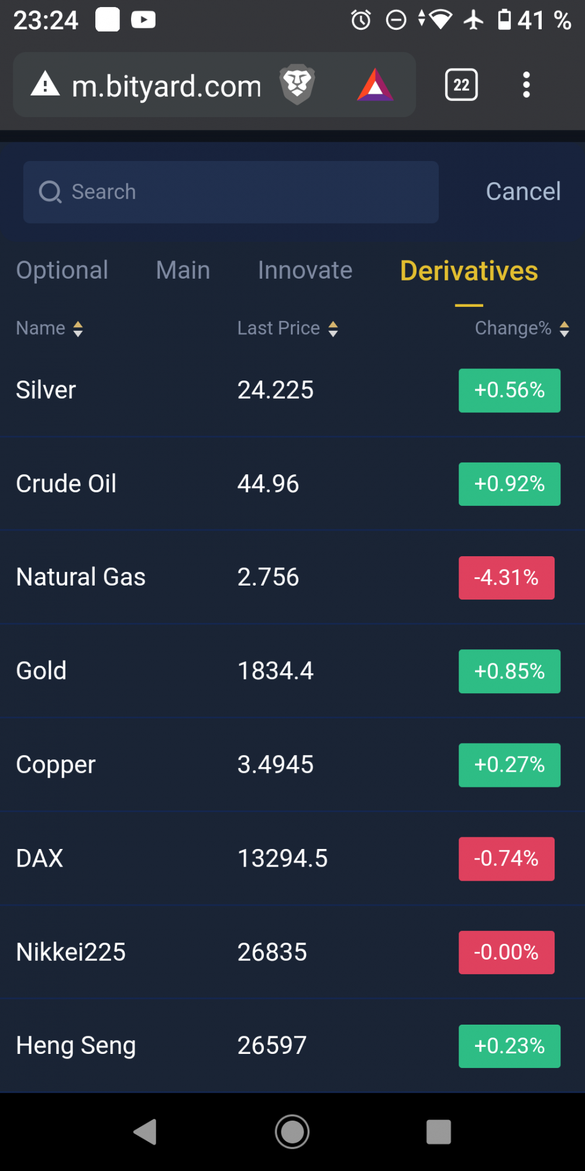The image size is (585, 1171).
Task: Switch to the Optional tab
Action: (x=62, y=271)
